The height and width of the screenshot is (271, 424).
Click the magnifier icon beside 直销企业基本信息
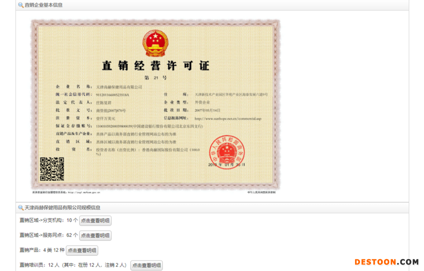pos(21,5)
